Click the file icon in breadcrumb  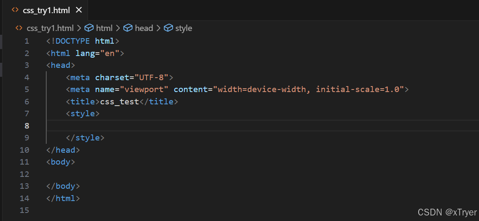[19, 28]
